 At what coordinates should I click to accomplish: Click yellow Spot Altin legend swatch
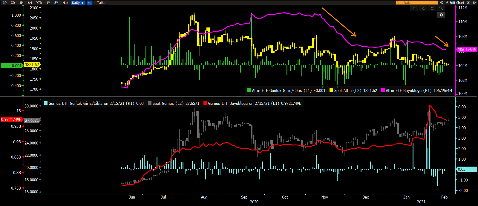click(331, 90)
